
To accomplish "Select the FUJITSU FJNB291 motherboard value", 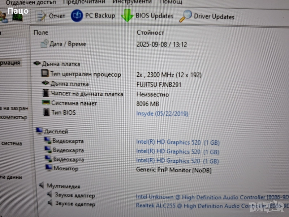I will [159, 85].
